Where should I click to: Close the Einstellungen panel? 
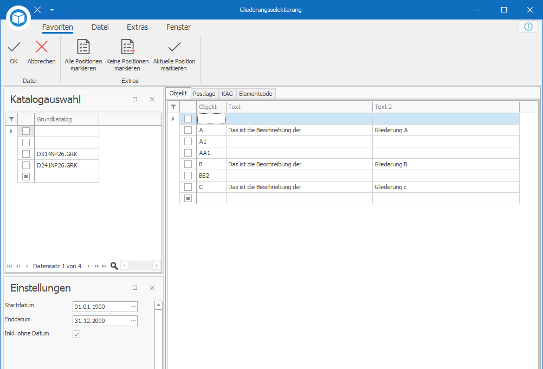[x=152, y=288]
